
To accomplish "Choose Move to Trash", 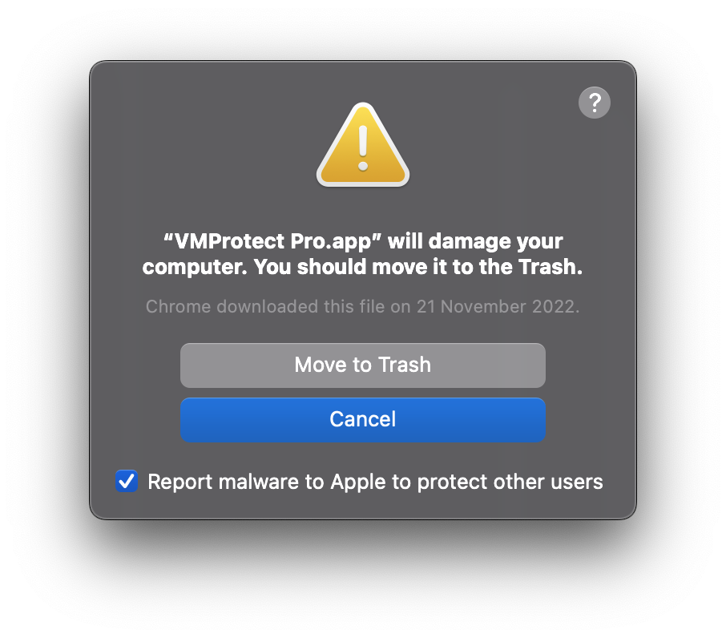I will point(362,365).
